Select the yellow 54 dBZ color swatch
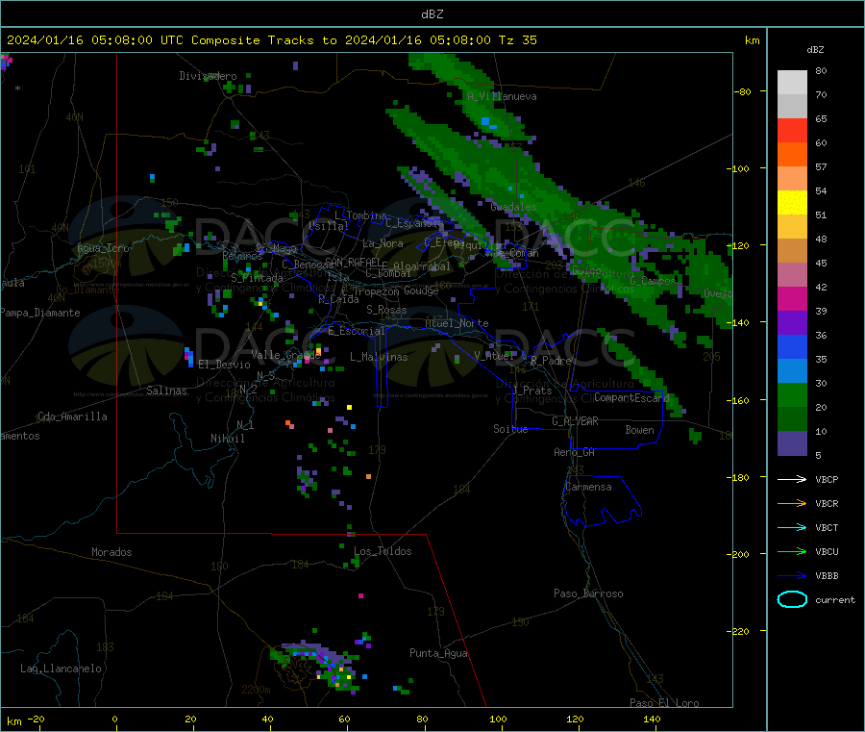 [x=792, y=203]
